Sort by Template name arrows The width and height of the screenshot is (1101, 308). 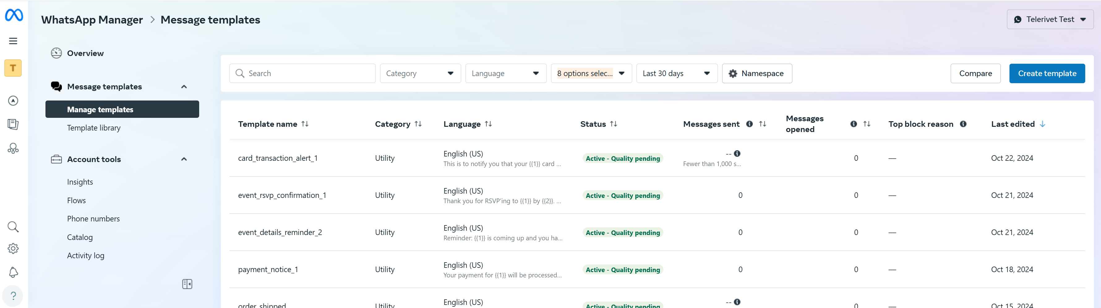pyautogui.click(x=305, y=124)
